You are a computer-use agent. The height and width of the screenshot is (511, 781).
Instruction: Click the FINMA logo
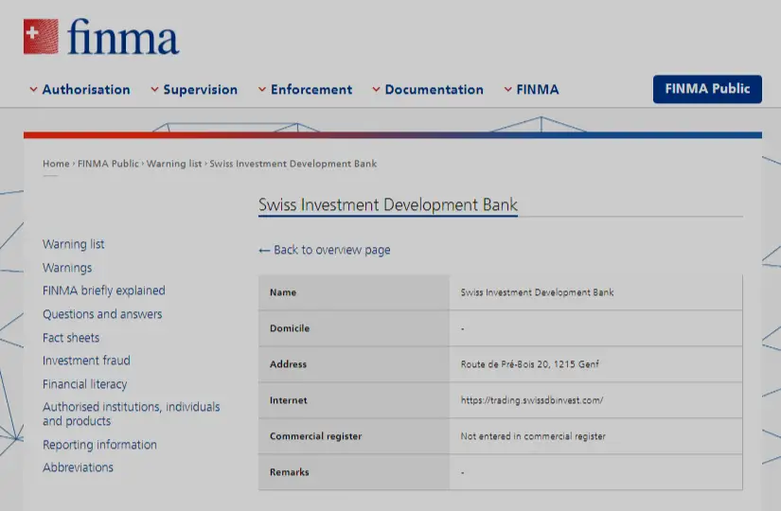click(x=101, y=36)
